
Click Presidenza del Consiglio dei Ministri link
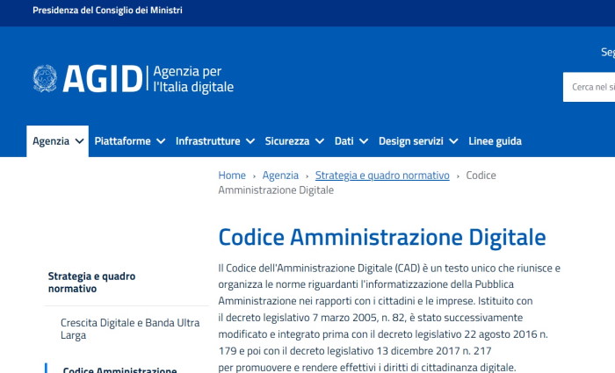click(x=107, y=11)
